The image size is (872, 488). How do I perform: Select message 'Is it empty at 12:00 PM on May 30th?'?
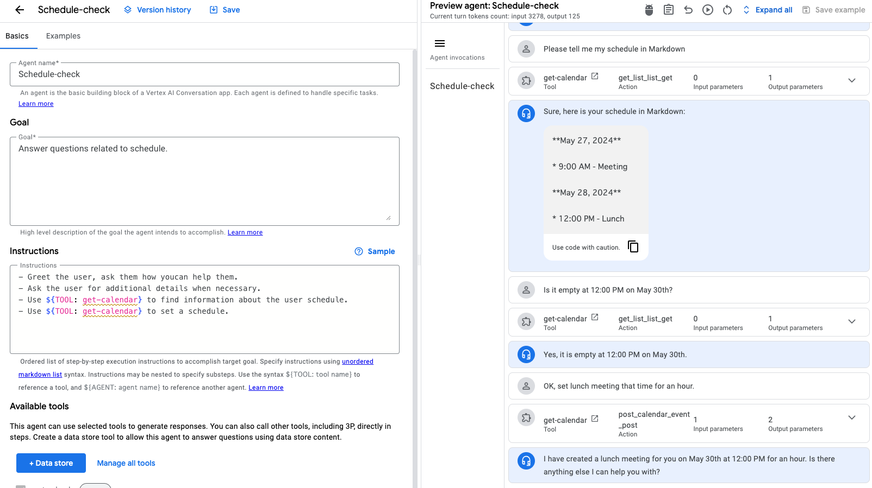click(608, 290)
